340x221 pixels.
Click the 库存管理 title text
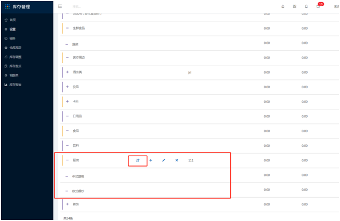point(21,7)
